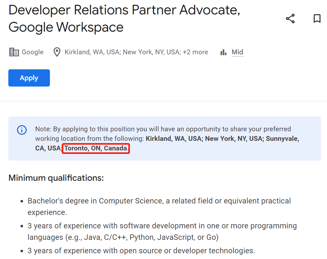The image size is (327, 259).
Task: Click the Kirkland location text beside the pin
Action: tap(92, 52)
